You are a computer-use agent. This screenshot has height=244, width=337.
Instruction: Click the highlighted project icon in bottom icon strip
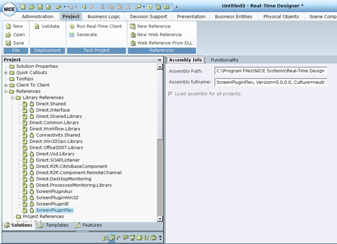click(112, 238)
